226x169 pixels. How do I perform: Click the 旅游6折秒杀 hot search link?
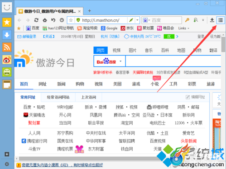(103, 72)
